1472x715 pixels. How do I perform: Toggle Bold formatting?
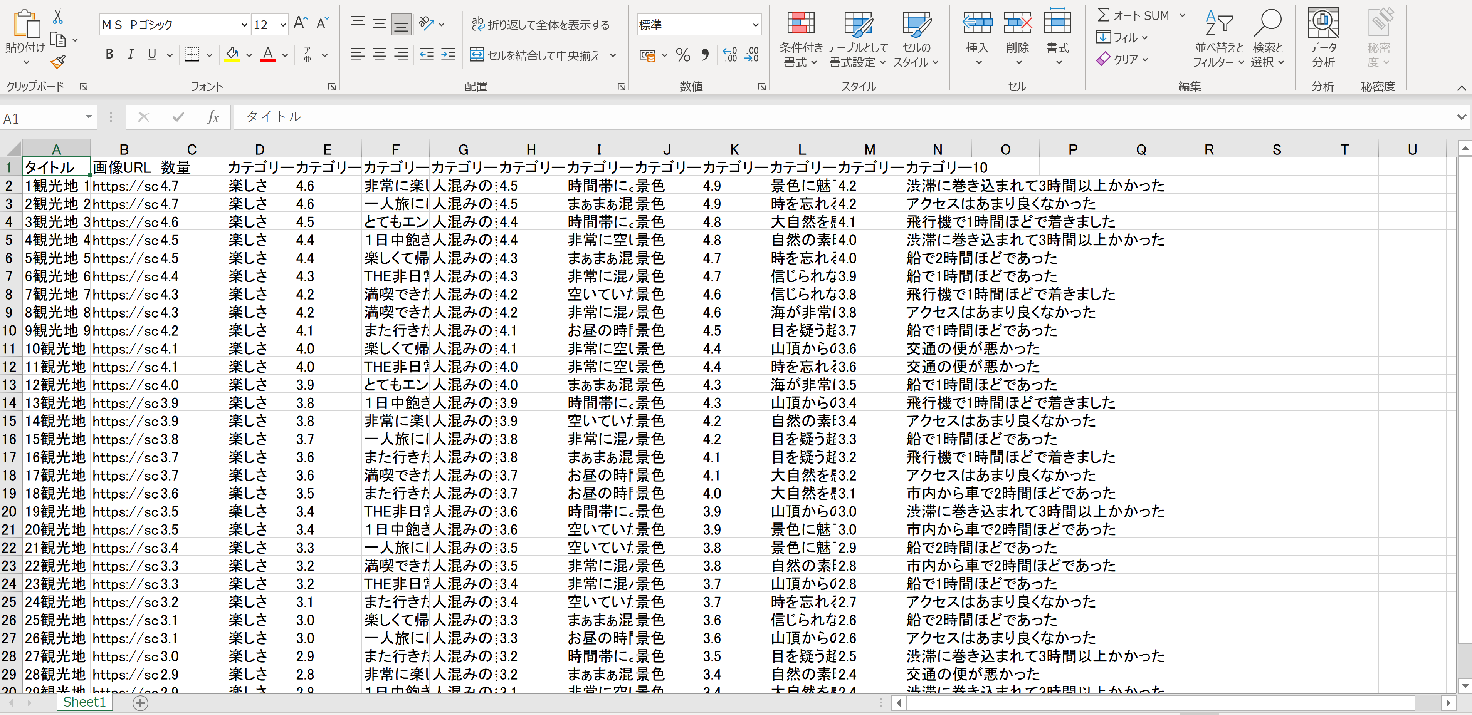point(109,55)
